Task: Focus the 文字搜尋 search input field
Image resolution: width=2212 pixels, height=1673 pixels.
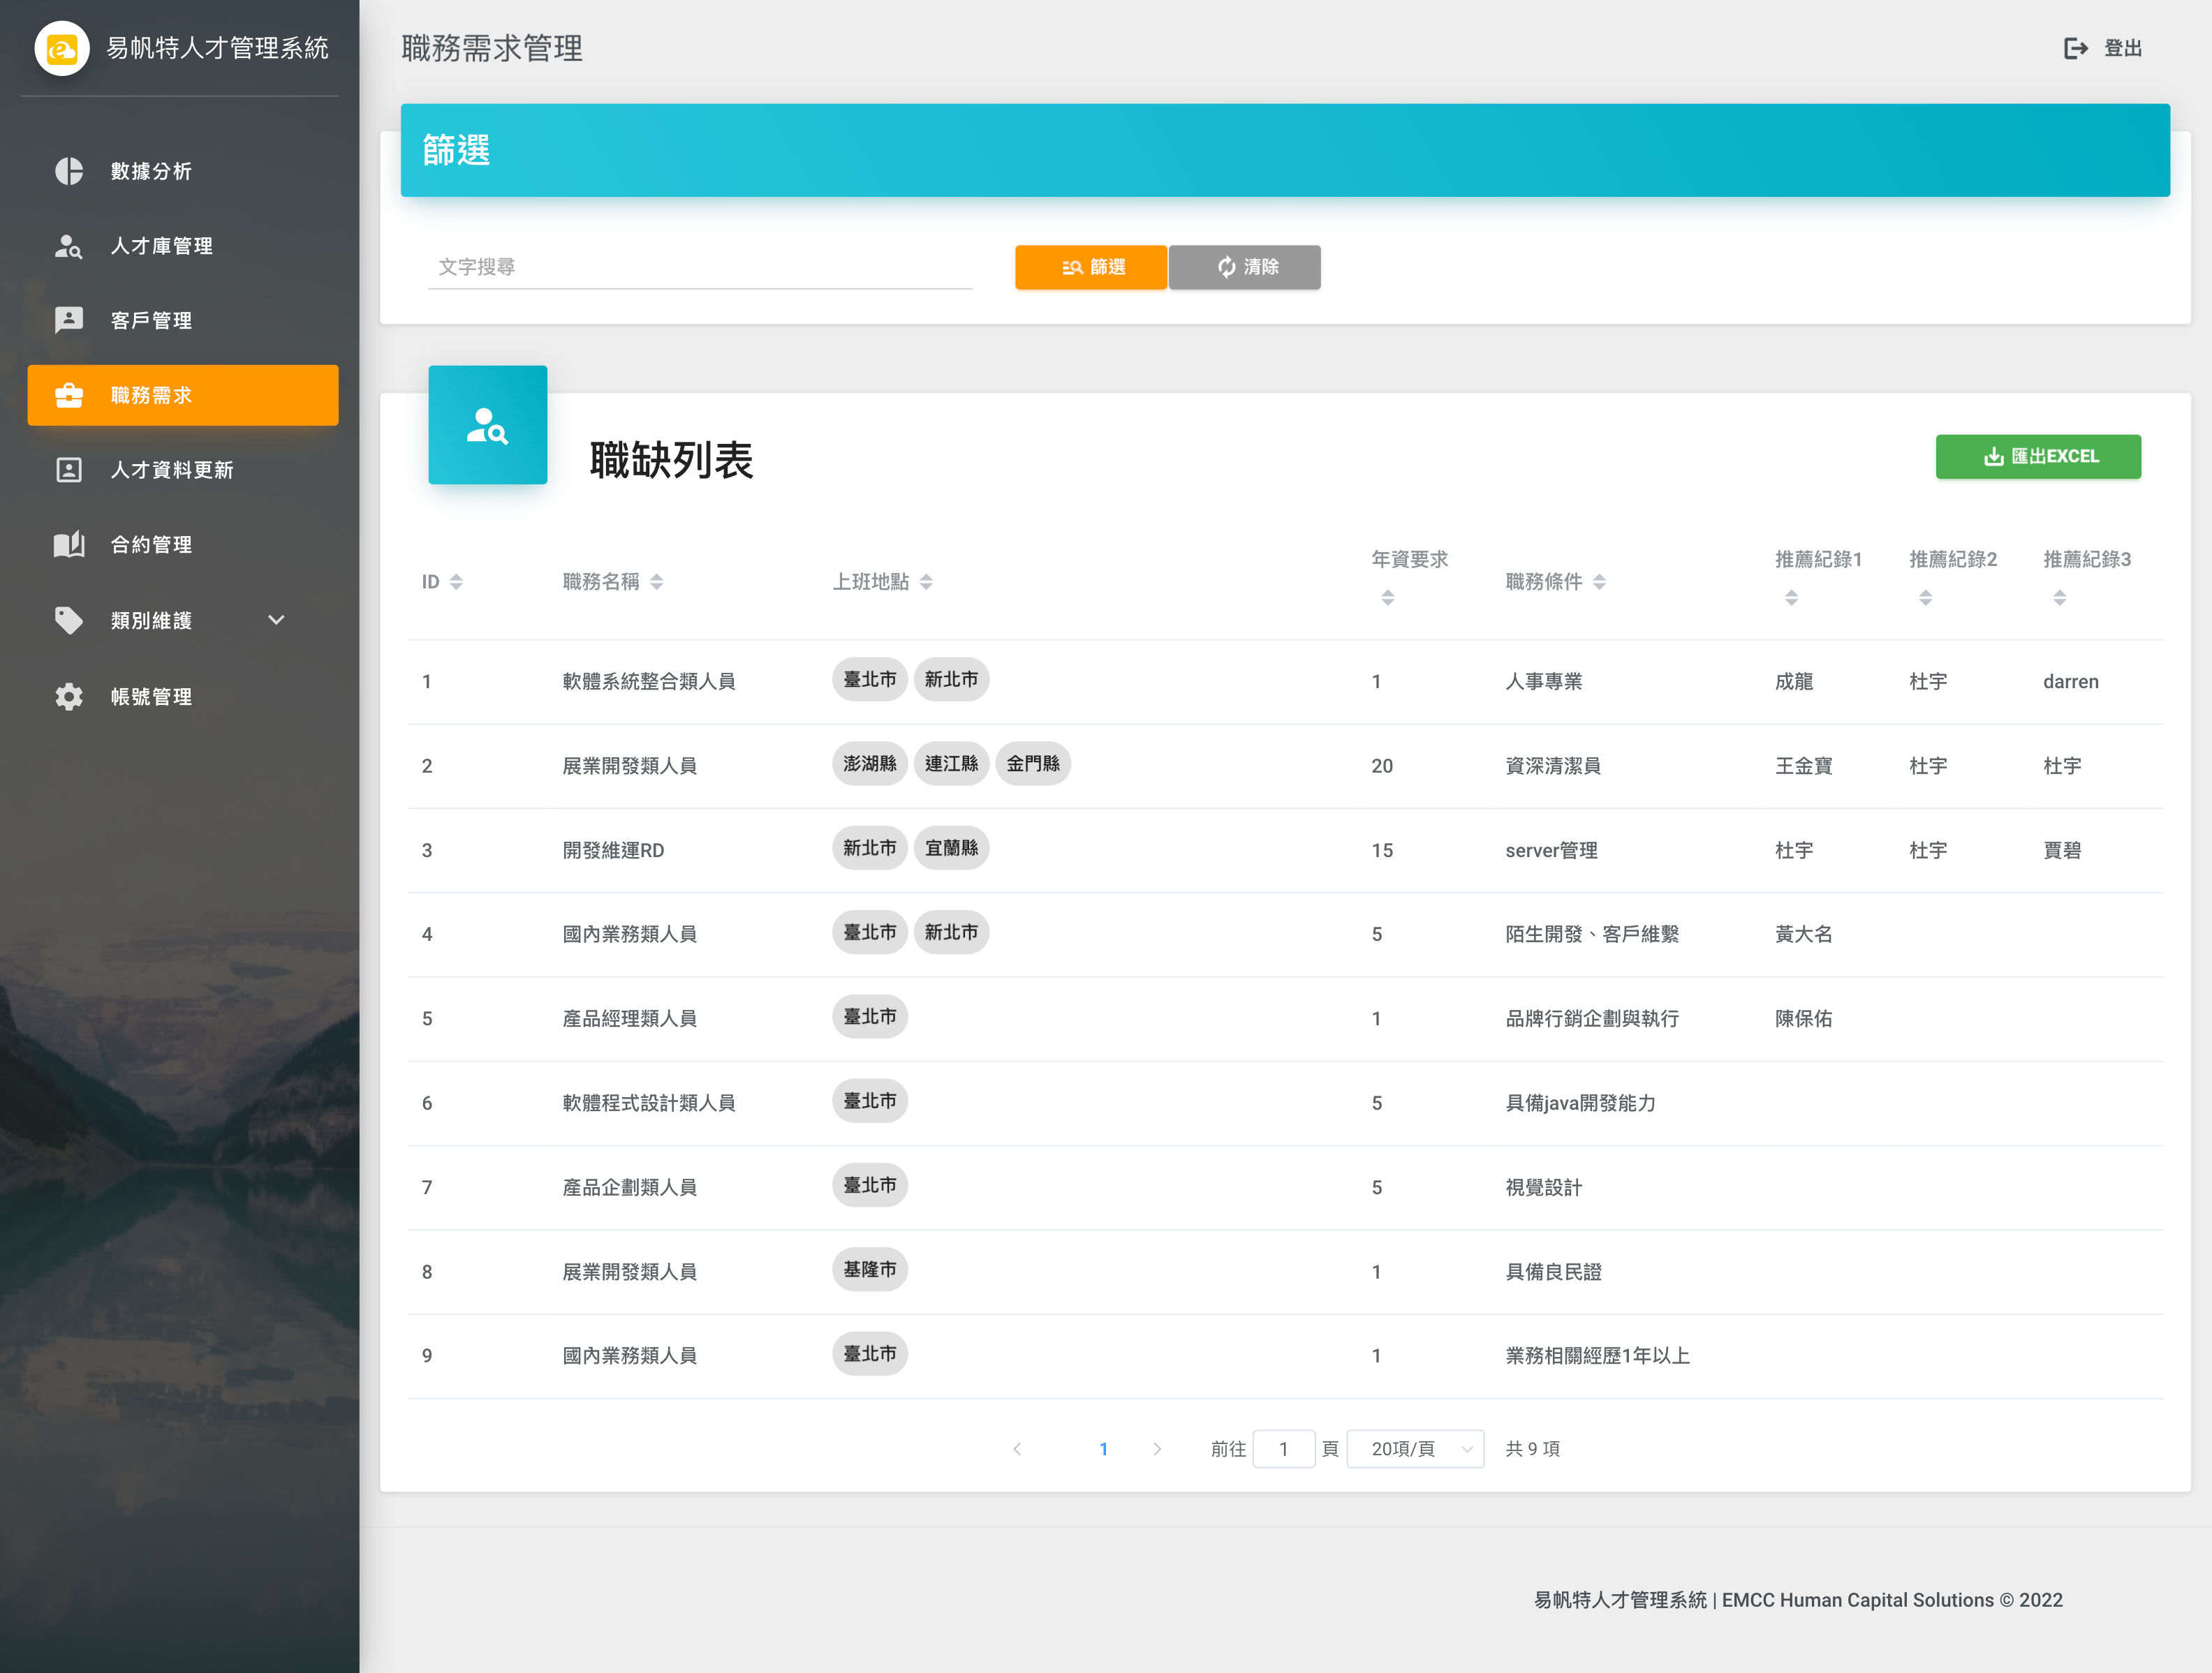Action: coord(699,267)
